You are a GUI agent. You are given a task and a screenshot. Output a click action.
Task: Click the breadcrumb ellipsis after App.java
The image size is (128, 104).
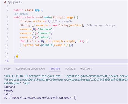(x=22, y=2)
